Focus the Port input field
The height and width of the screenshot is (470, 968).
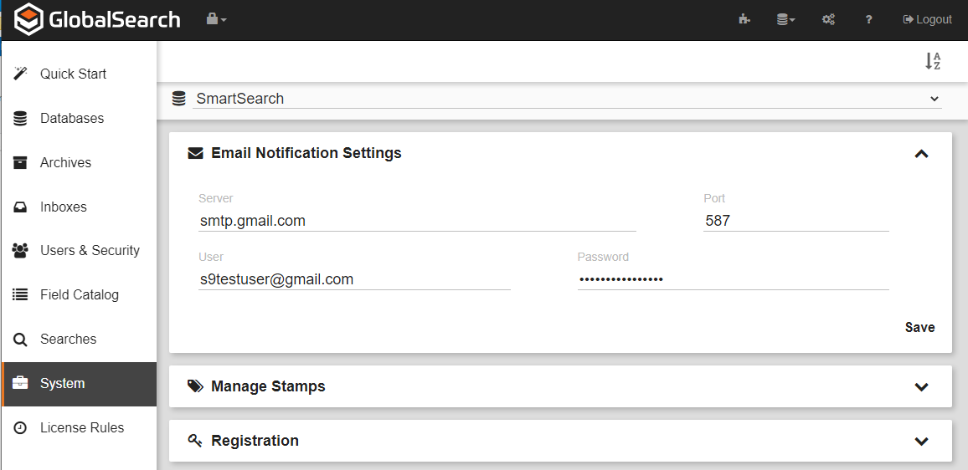796,221
